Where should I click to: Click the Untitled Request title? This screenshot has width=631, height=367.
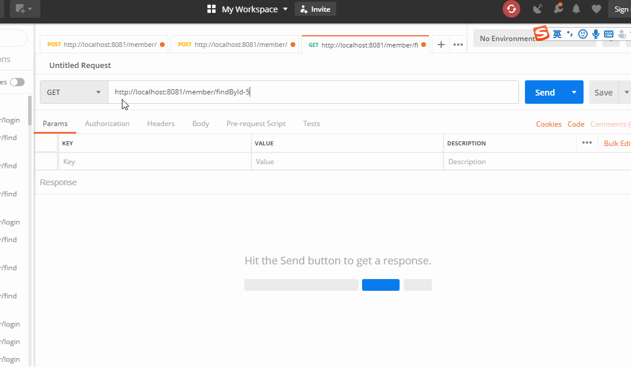(x=80, y=65)
